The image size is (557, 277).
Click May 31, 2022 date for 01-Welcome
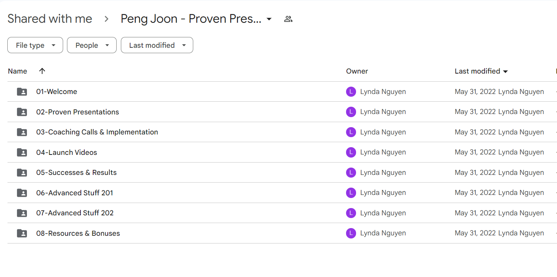(x=475, y=92)
